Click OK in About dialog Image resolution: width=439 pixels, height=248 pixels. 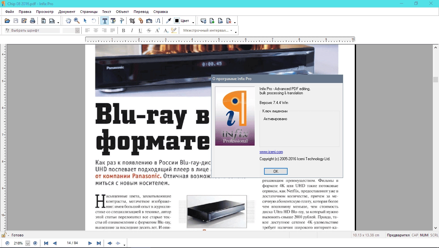point(276,171)
